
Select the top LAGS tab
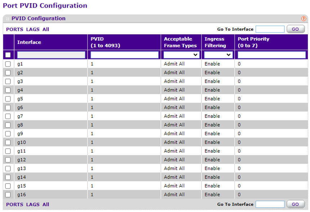[33, 29]
